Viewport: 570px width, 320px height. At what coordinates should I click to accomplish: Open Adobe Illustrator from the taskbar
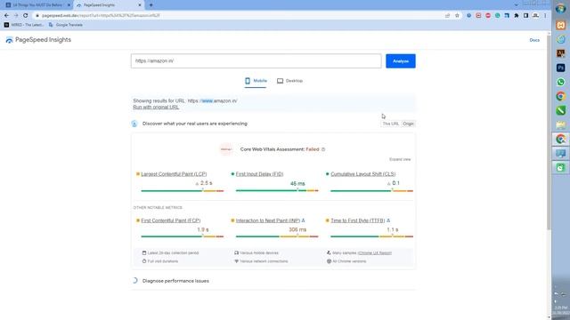point(560,53)
